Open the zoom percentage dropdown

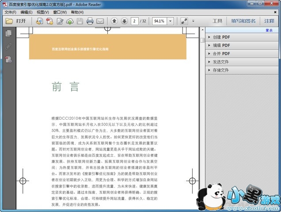171,21
